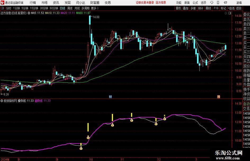Click the money bag signal near 12.20
This screenshot has height=161, width=250.
point(131,120)
